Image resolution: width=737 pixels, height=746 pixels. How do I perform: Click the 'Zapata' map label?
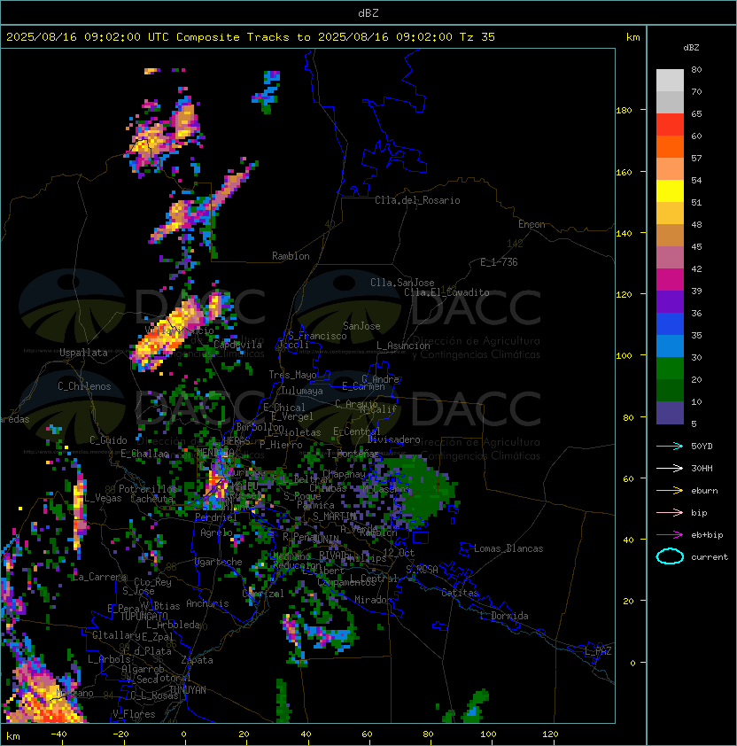click(x=197, y=660)
